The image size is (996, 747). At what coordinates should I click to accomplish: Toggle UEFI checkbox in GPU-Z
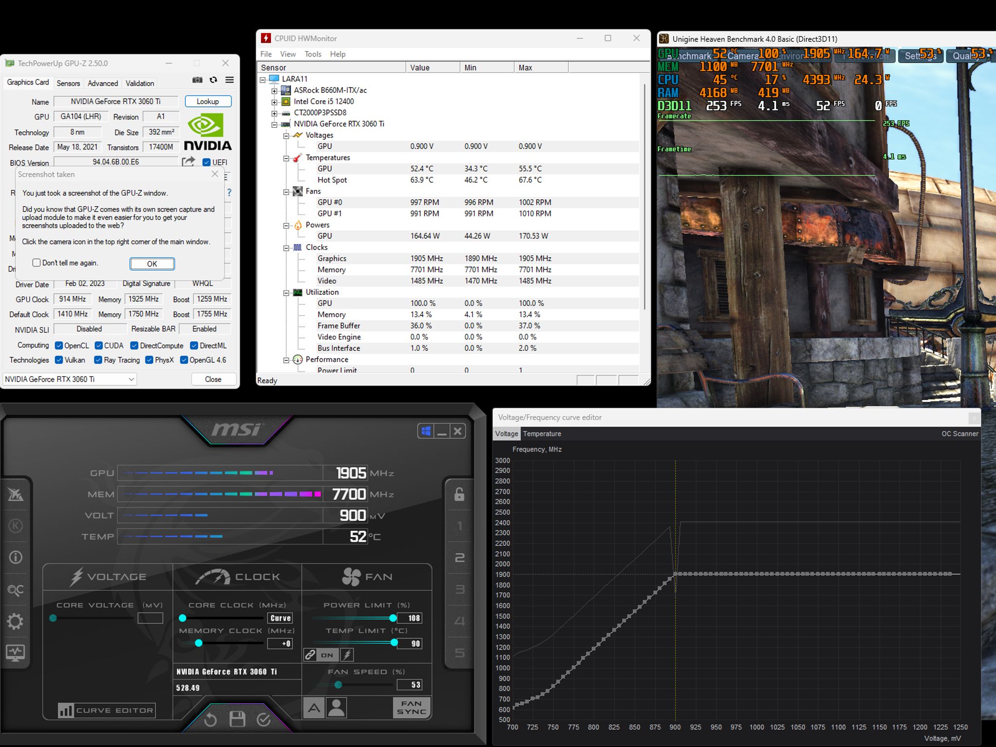point(206,162)
